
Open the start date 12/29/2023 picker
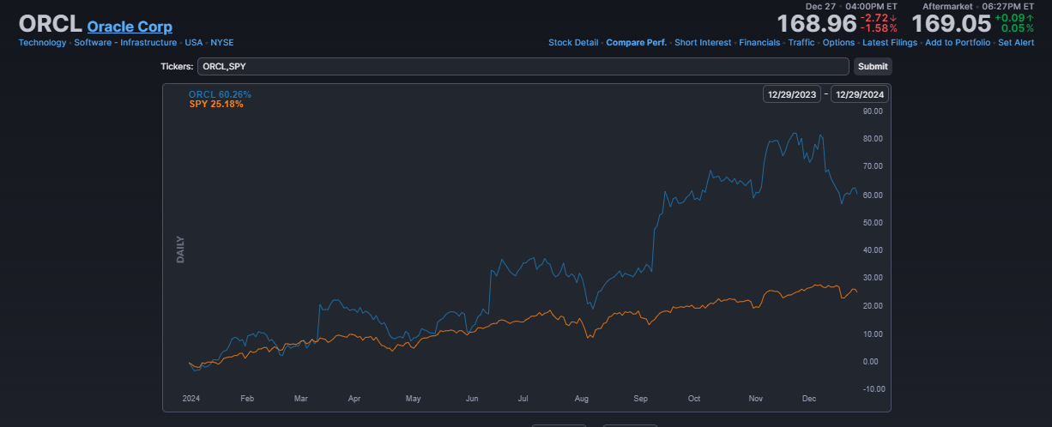[x=791, y=94]
